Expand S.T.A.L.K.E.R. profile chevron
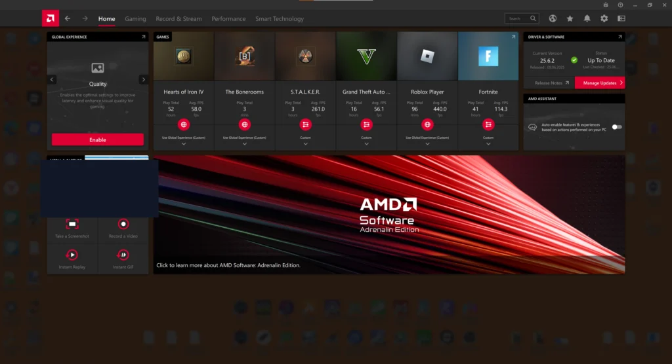The width and height of the screenshot is (672, 364). (x=306, y=144)
